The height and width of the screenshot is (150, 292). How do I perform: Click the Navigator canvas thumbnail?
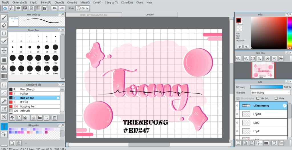click(263, 70)
